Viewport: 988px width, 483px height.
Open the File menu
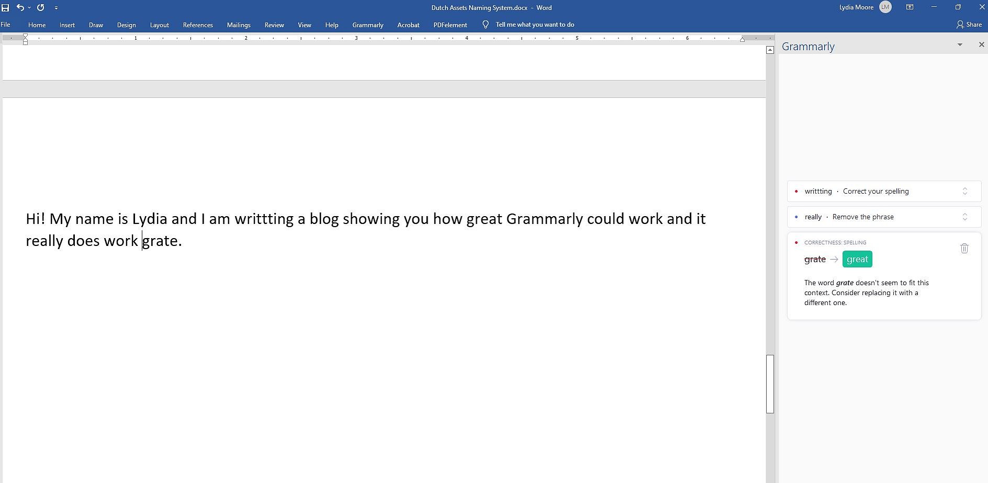(6, 25)
